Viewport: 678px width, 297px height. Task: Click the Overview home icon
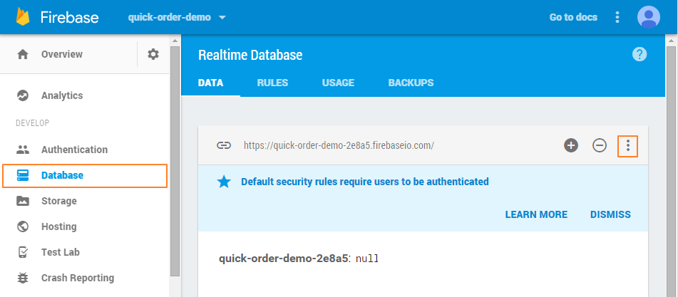click(23, 54)
